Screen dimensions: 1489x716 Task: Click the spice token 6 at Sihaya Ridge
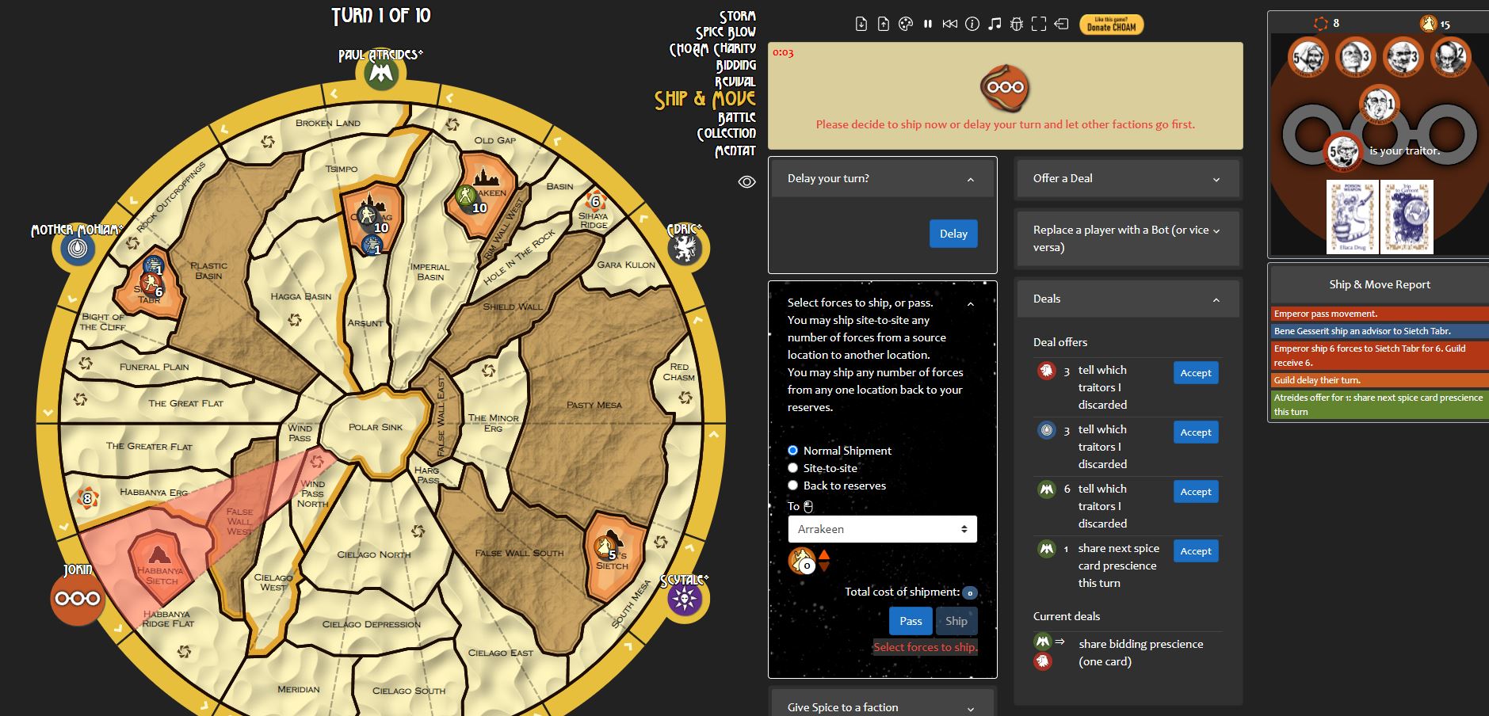[594, 201]
